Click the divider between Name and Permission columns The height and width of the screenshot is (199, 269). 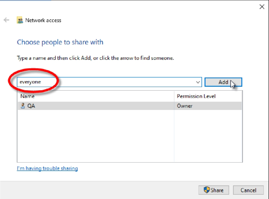[x=174, y=96]
